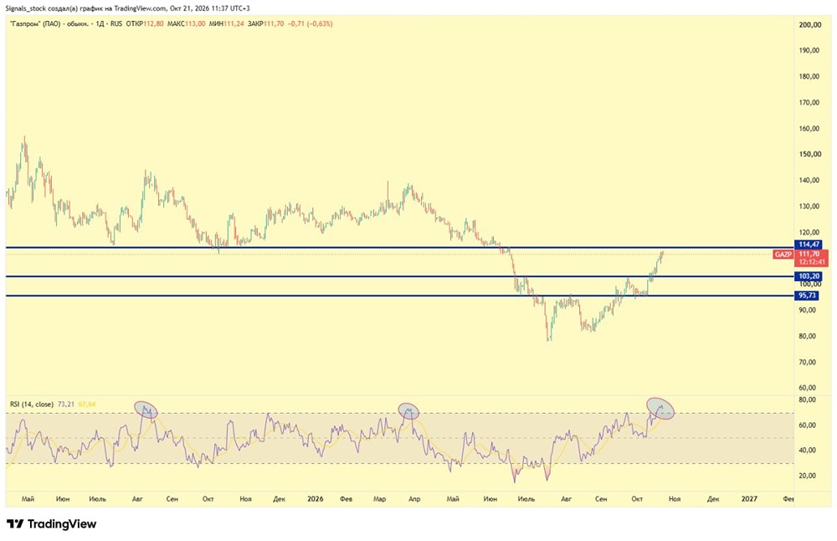
Task: Click the 95,73 horizontal line price label
Action: tap(808, 296)
